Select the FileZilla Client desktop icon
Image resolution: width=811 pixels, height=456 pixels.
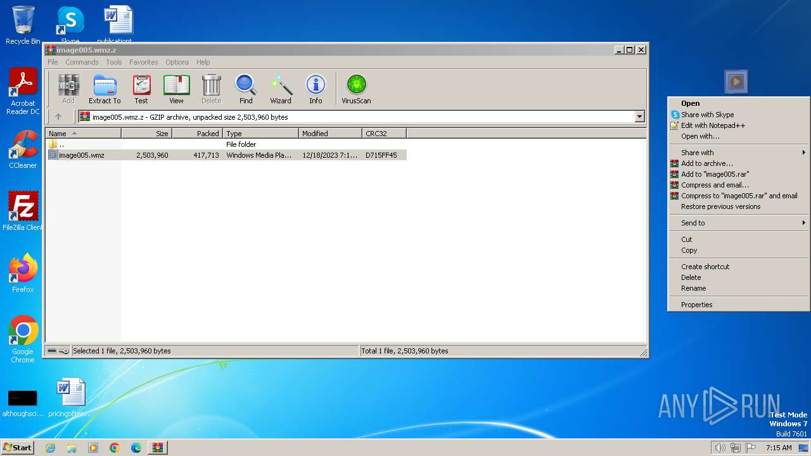(x=23, y=211)
